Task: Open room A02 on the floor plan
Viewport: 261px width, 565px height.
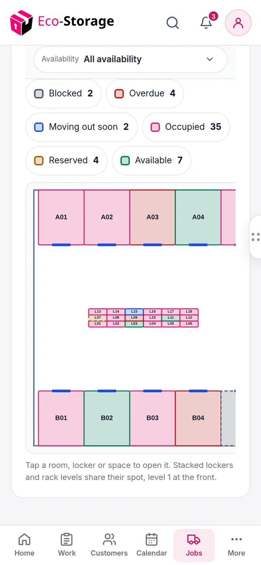Action: pos(107,217)
